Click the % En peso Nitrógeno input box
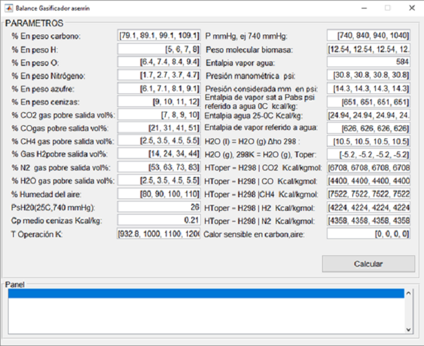This screenshot has height=346, width=424. point(159,76)
